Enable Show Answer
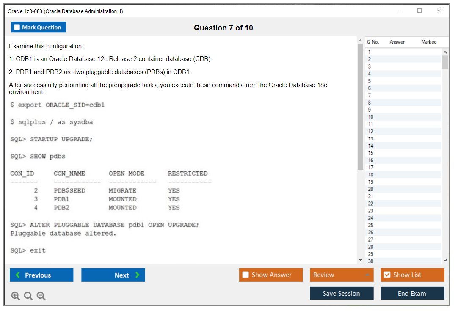This screenshot has height=311, width=455. click(x=245, y=275)
